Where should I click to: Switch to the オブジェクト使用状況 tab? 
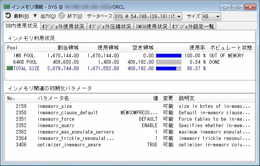coord(63,26)
